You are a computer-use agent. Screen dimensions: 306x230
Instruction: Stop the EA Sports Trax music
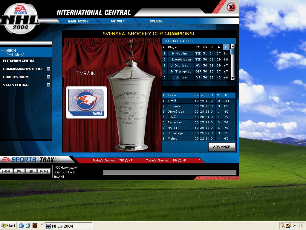31,171
